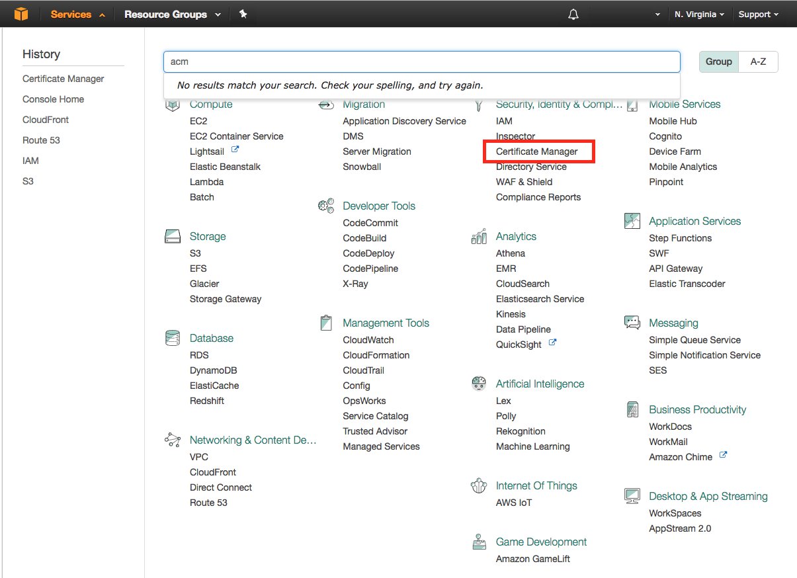Viewport: 797px width, 578px height.
Task: Open the AppStream 2.0 service
Action: pos(680,528)
